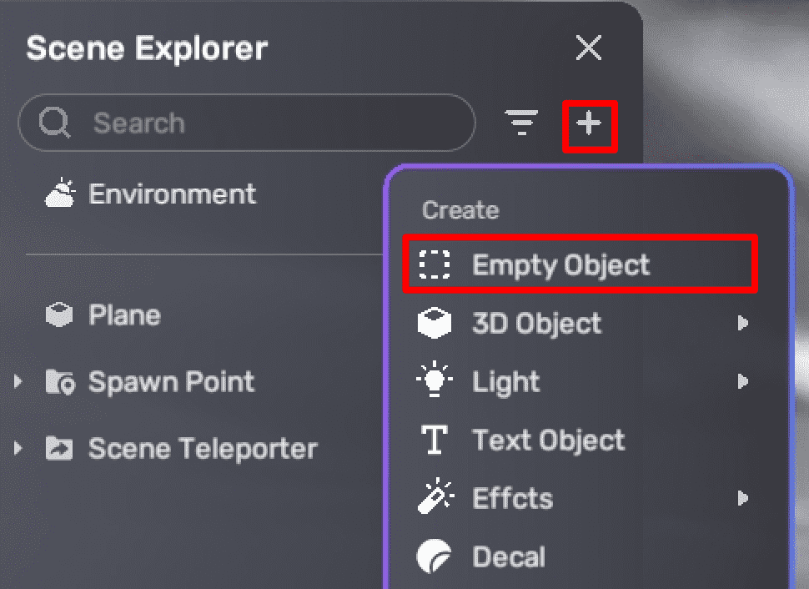The width and height of the screenshot is (809, 589).
Task: Expand the Spawn Point folder
Action: coord(18,382)
